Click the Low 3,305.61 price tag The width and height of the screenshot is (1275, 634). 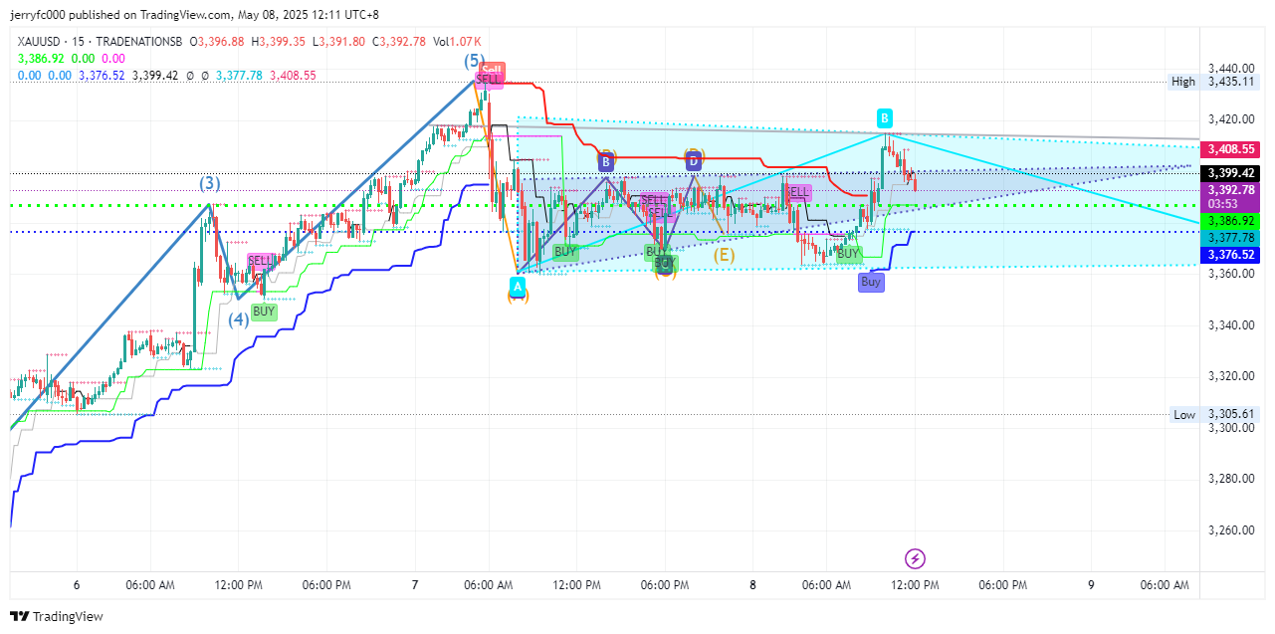point(1213,414)
